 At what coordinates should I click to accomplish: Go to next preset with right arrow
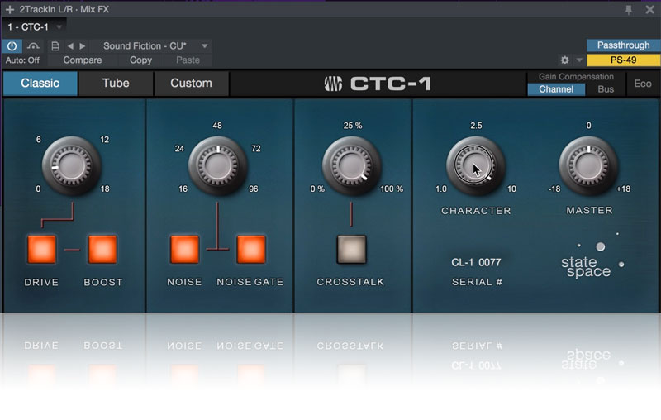click(x=82, y=46)
